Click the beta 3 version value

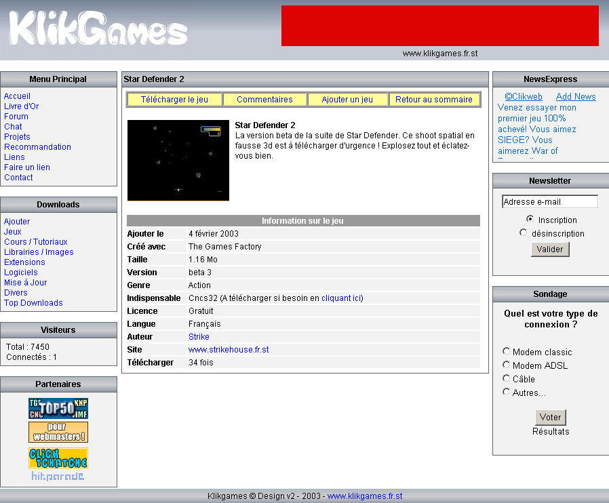coord(200,272)
